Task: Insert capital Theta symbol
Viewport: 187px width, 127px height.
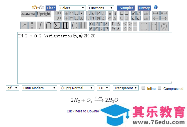Action: [113, 29]
